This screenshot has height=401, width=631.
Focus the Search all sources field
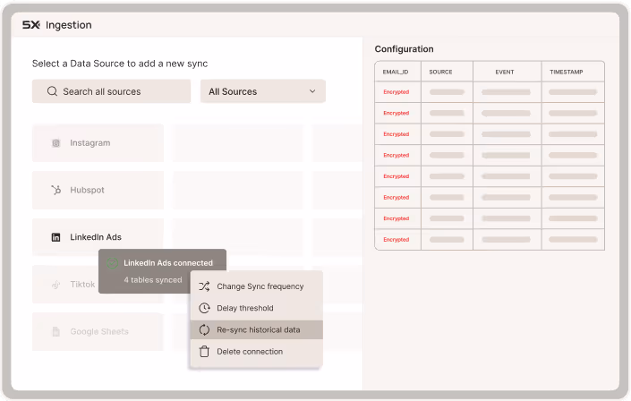111,91
